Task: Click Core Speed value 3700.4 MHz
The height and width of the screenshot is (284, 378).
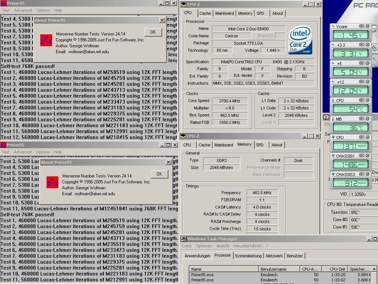Action: pos(229,101)
